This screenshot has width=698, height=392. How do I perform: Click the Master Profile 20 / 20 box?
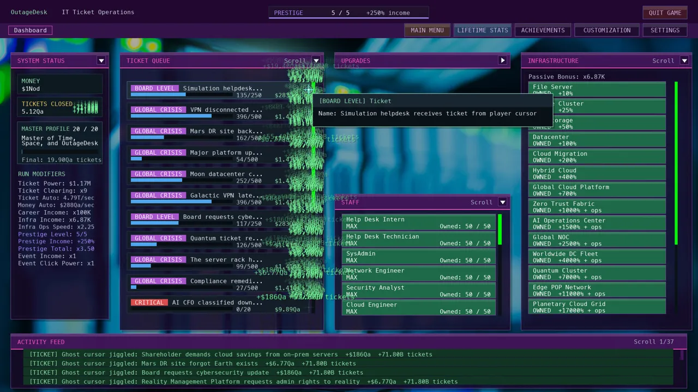click(x=60, y=144)
